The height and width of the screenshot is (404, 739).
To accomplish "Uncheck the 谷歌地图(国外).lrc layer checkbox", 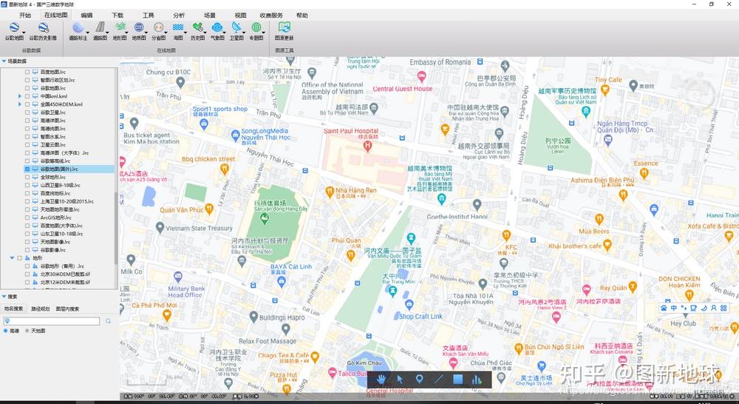I will 27,169.
